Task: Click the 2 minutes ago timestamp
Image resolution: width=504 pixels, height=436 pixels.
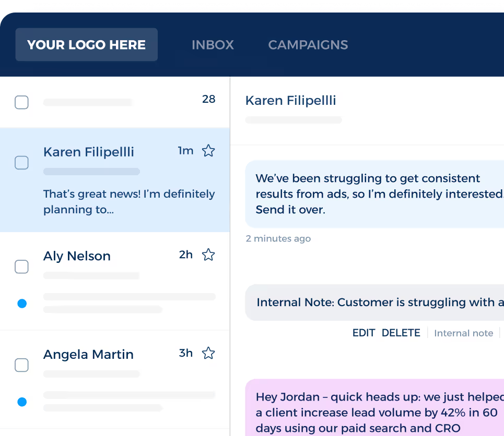Action: coord(278,238)
